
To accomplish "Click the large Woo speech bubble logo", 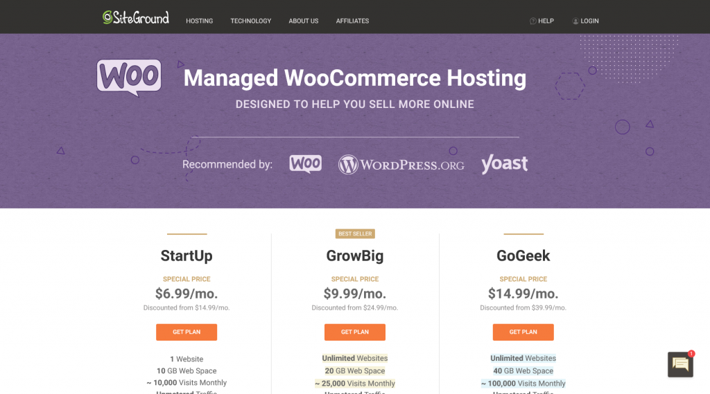I will (x=129, y=78).
